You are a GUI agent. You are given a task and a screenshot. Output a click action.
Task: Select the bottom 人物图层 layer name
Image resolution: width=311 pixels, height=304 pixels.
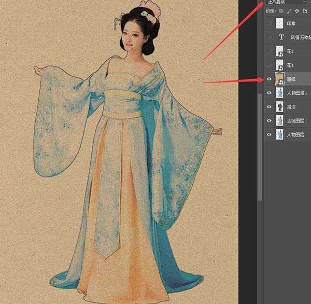[x=297, y=135]
